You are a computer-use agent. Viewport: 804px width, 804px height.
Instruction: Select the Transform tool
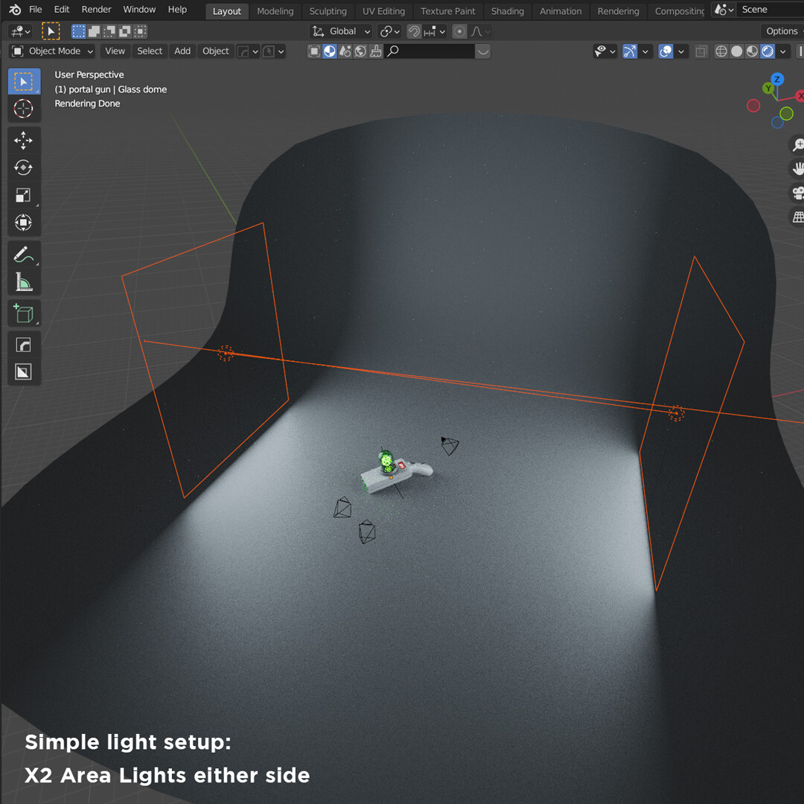coord(24,223)
